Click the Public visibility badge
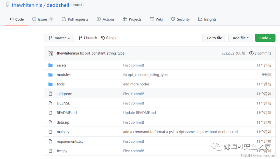Viewport: 280px width, 159px height. (78, 5)
